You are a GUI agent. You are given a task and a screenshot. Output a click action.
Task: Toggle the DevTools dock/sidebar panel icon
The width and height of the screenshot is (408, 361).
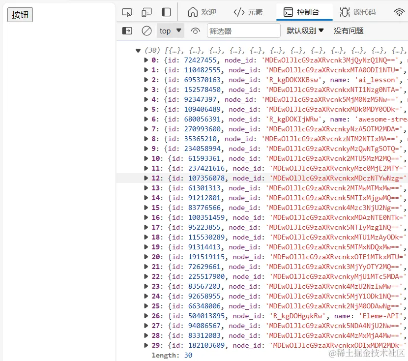coord(167,12)
